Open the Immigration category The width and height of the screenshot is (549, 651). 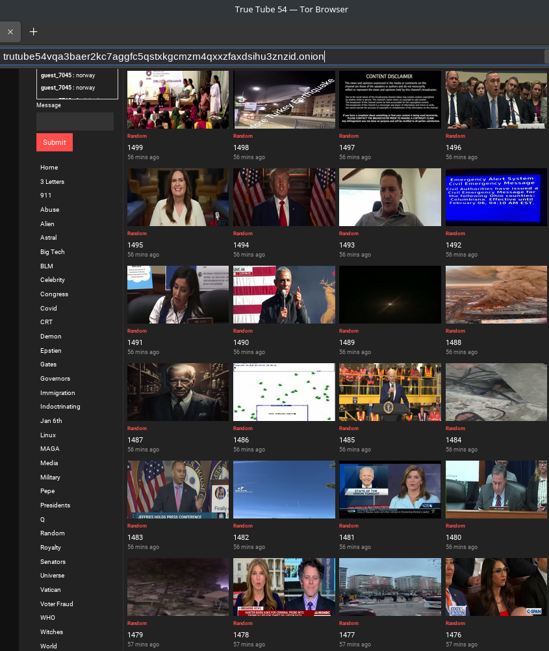click(x=58, y=393)
